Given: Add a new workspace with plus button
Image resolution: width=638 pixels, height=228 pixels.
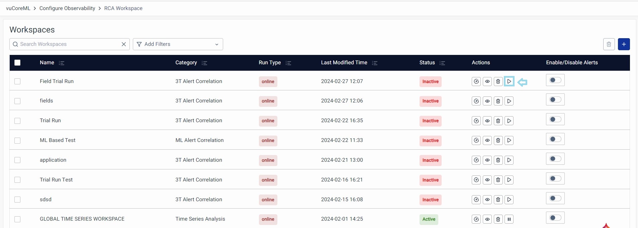Looking at the screenshot, I should [x=624, y=44].
